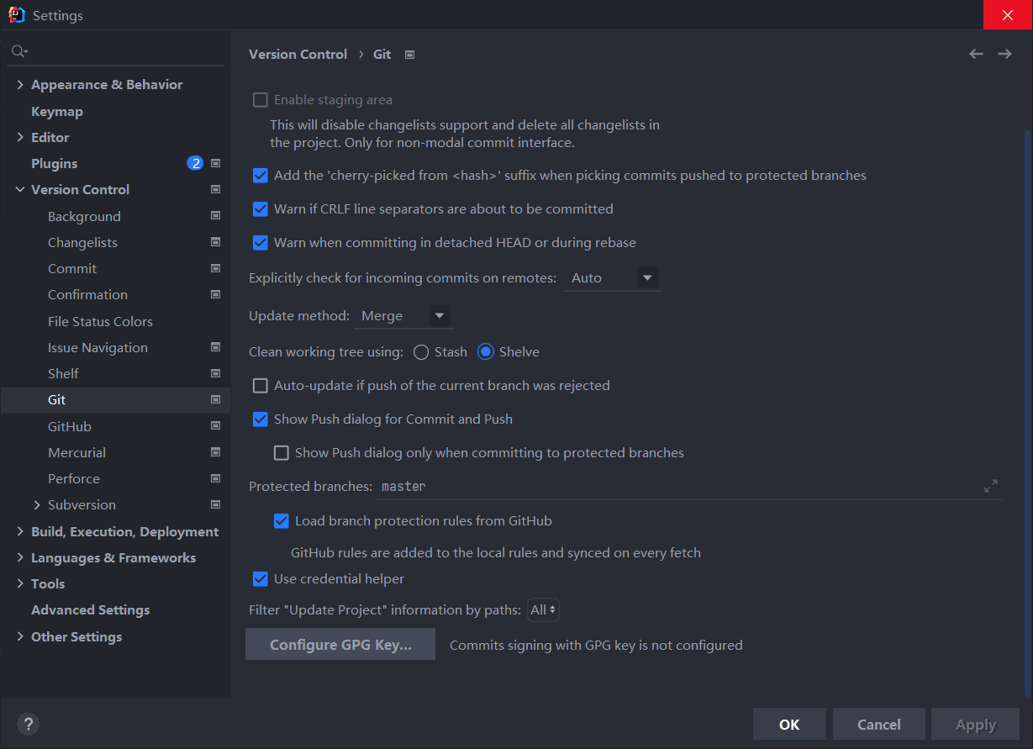
Task: Go forward with the right arrow icon
Action: tap(1004, 54)
